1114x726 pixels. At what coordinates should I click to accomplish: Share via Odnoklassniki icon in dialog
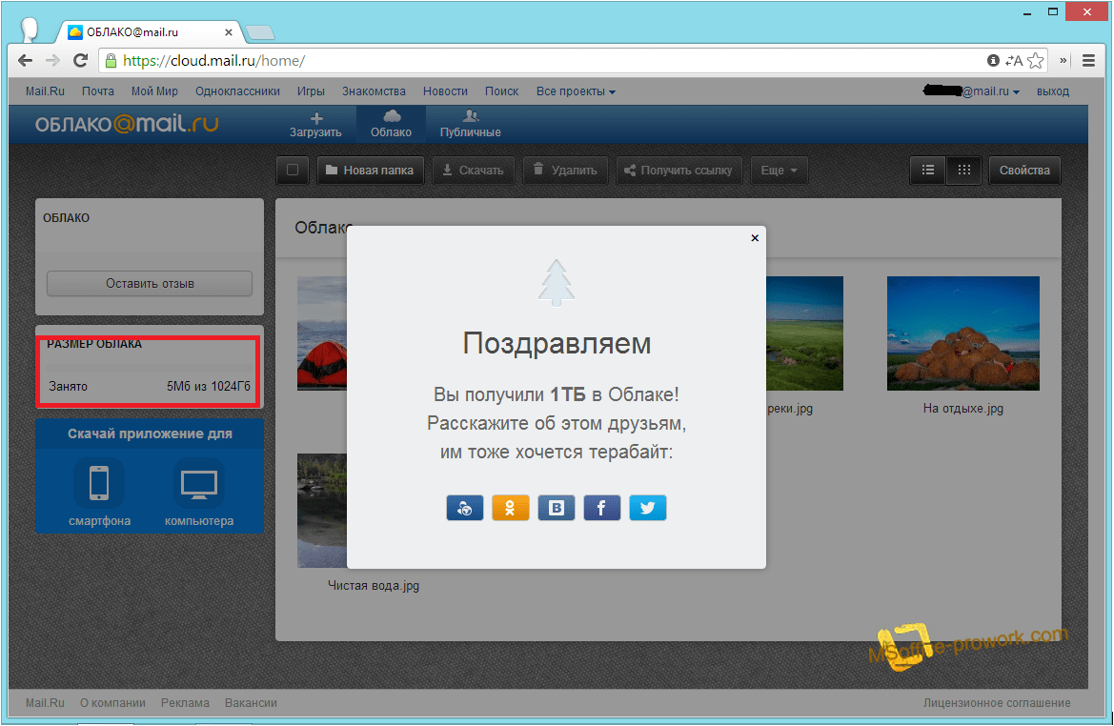point(510,508)
